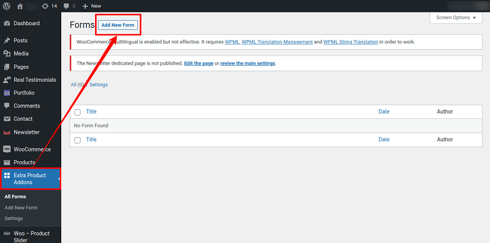Click the Portfolio grid icon
Image resolution: width=490 pixels, height=243 pixels.
tap(7, 93)
